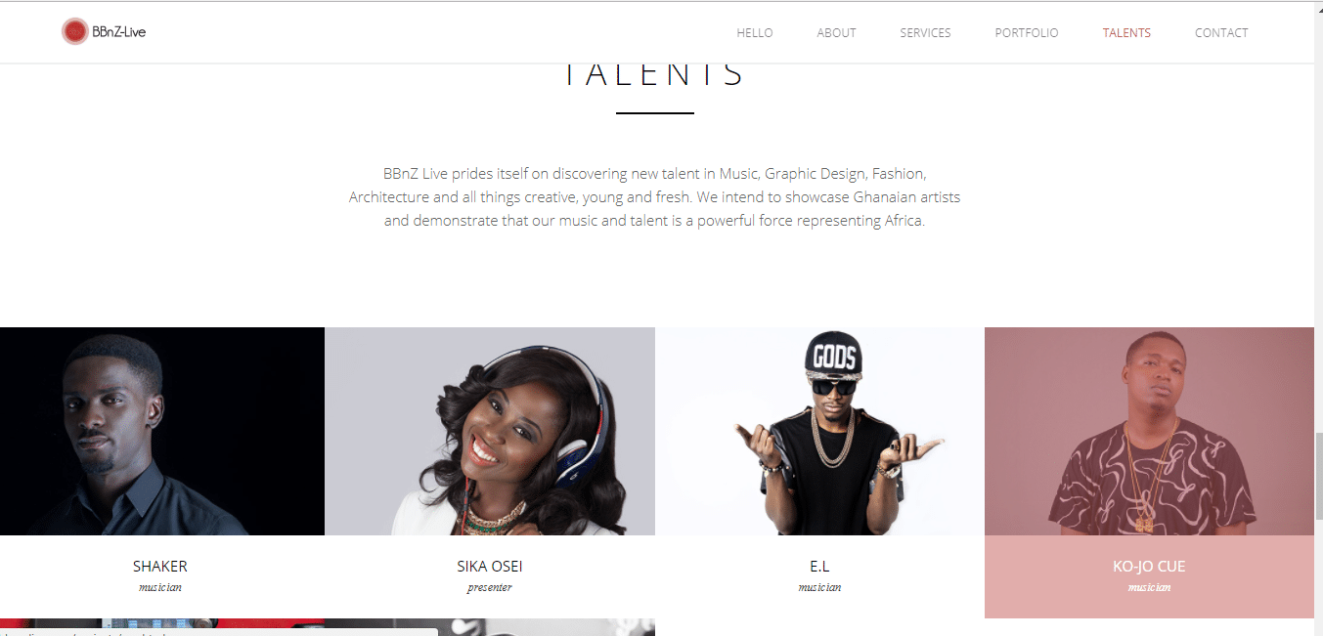Click the BBnZ-Live brand text

pos(119,32)
